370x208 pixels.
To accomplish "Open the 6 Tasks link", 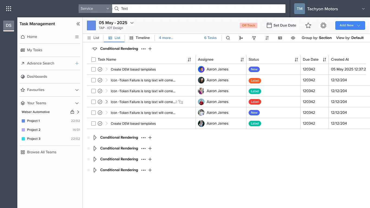I will click(x=210, y=38).
